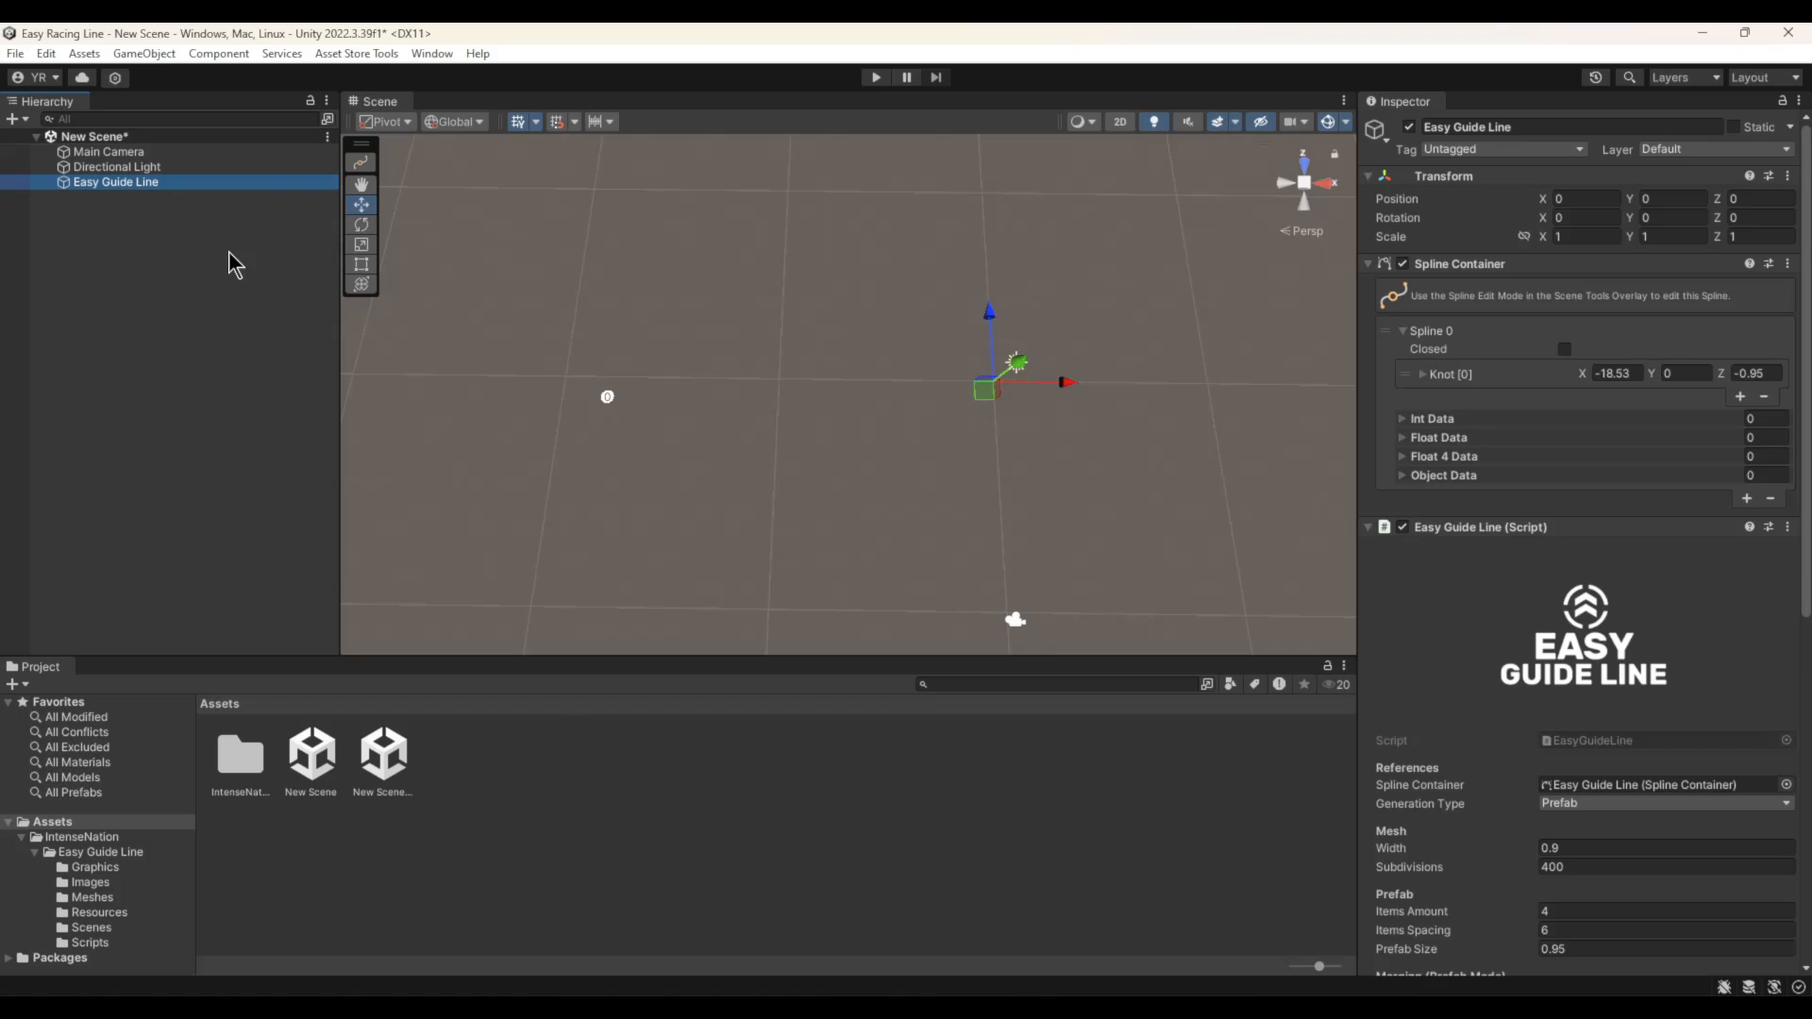Collapse the IntenseNation folder
Image resolution: width=1812 pixels, height=1019 pixels.
[x=21, y=837]
